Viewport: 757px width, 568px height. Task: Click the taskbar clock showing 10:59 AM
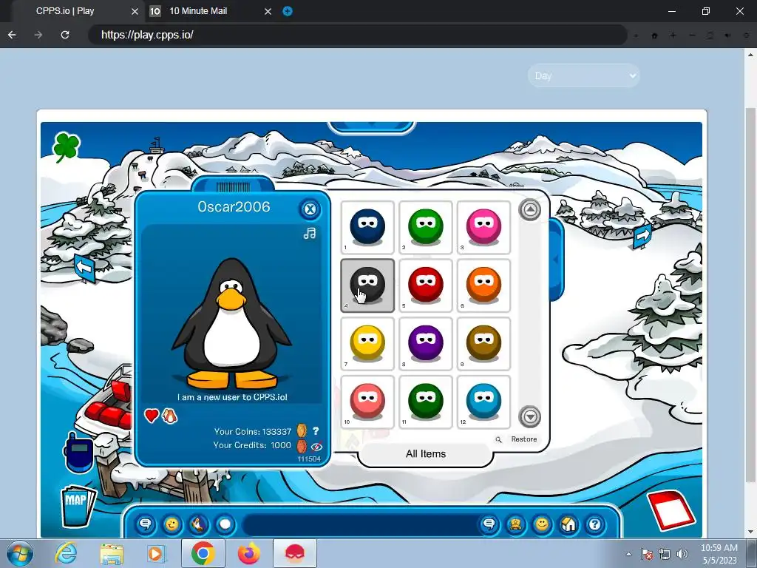pos(719,553)
